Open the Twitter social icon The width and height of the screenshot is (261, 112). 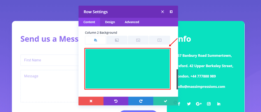click(x=189, y=104)
